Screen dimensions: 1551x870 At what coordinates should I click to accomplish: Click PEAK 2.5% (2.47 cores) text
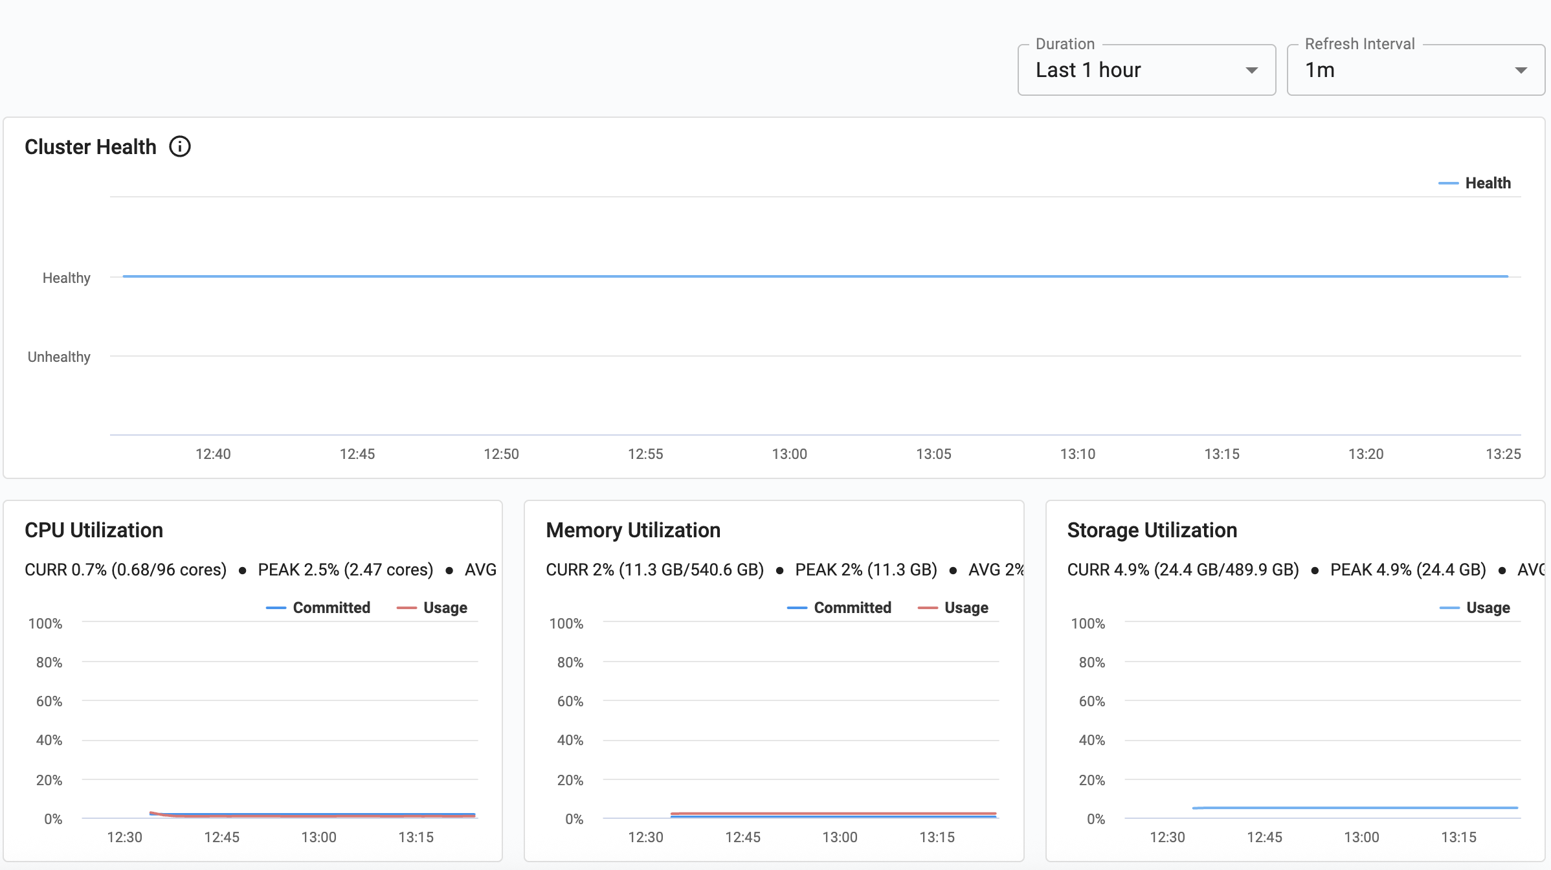[x=346, y=570]
